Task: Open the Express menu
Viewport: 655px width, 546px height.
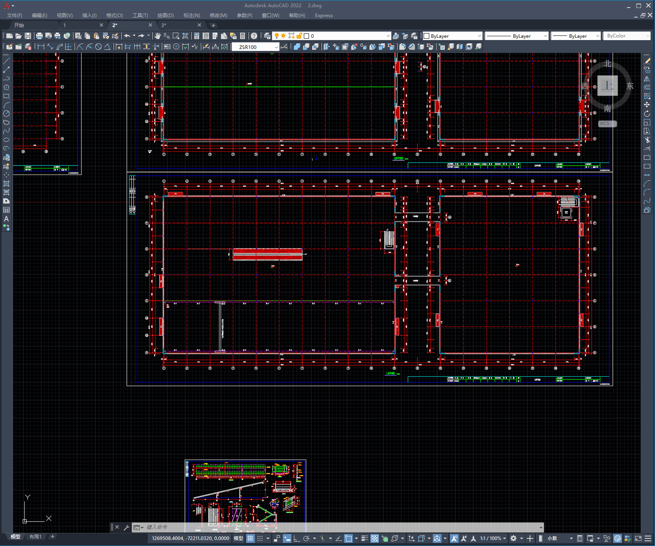Action: [x=324, y=16]
